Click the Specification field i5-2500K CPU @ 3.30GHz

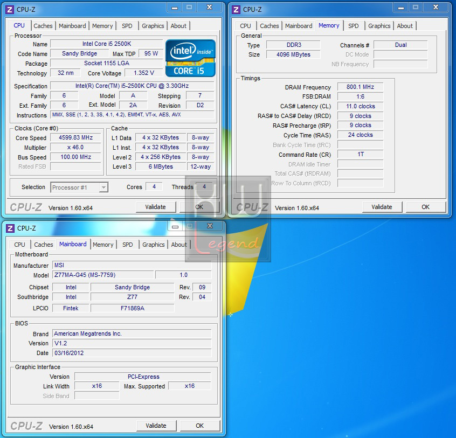click(x=132, y=86)
